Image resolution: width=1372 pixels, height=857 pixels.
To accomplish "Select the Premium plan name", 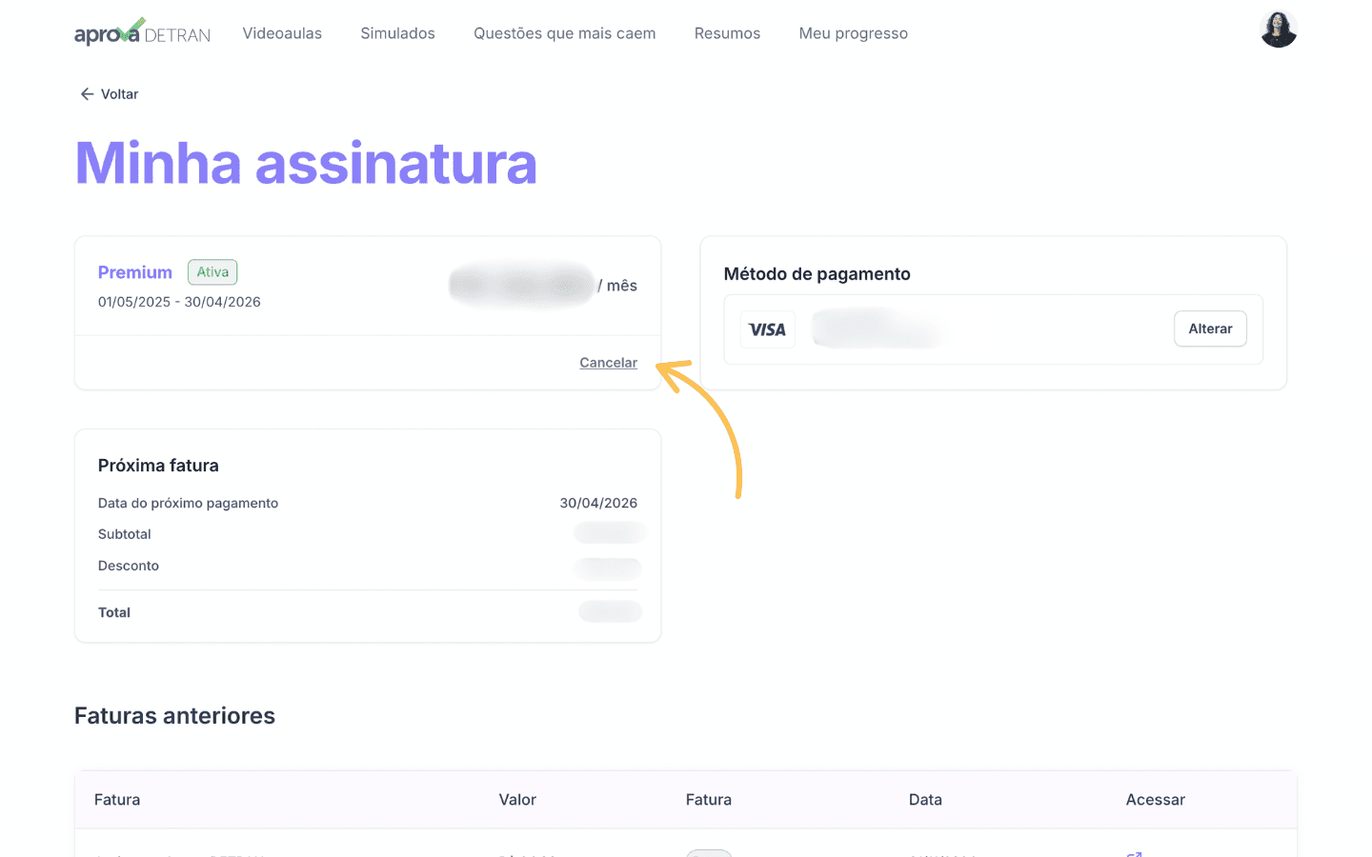I will pos(135,272).
